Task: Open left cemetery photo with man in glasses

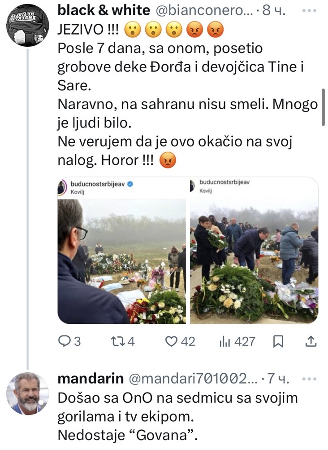Action: [122, 251]
